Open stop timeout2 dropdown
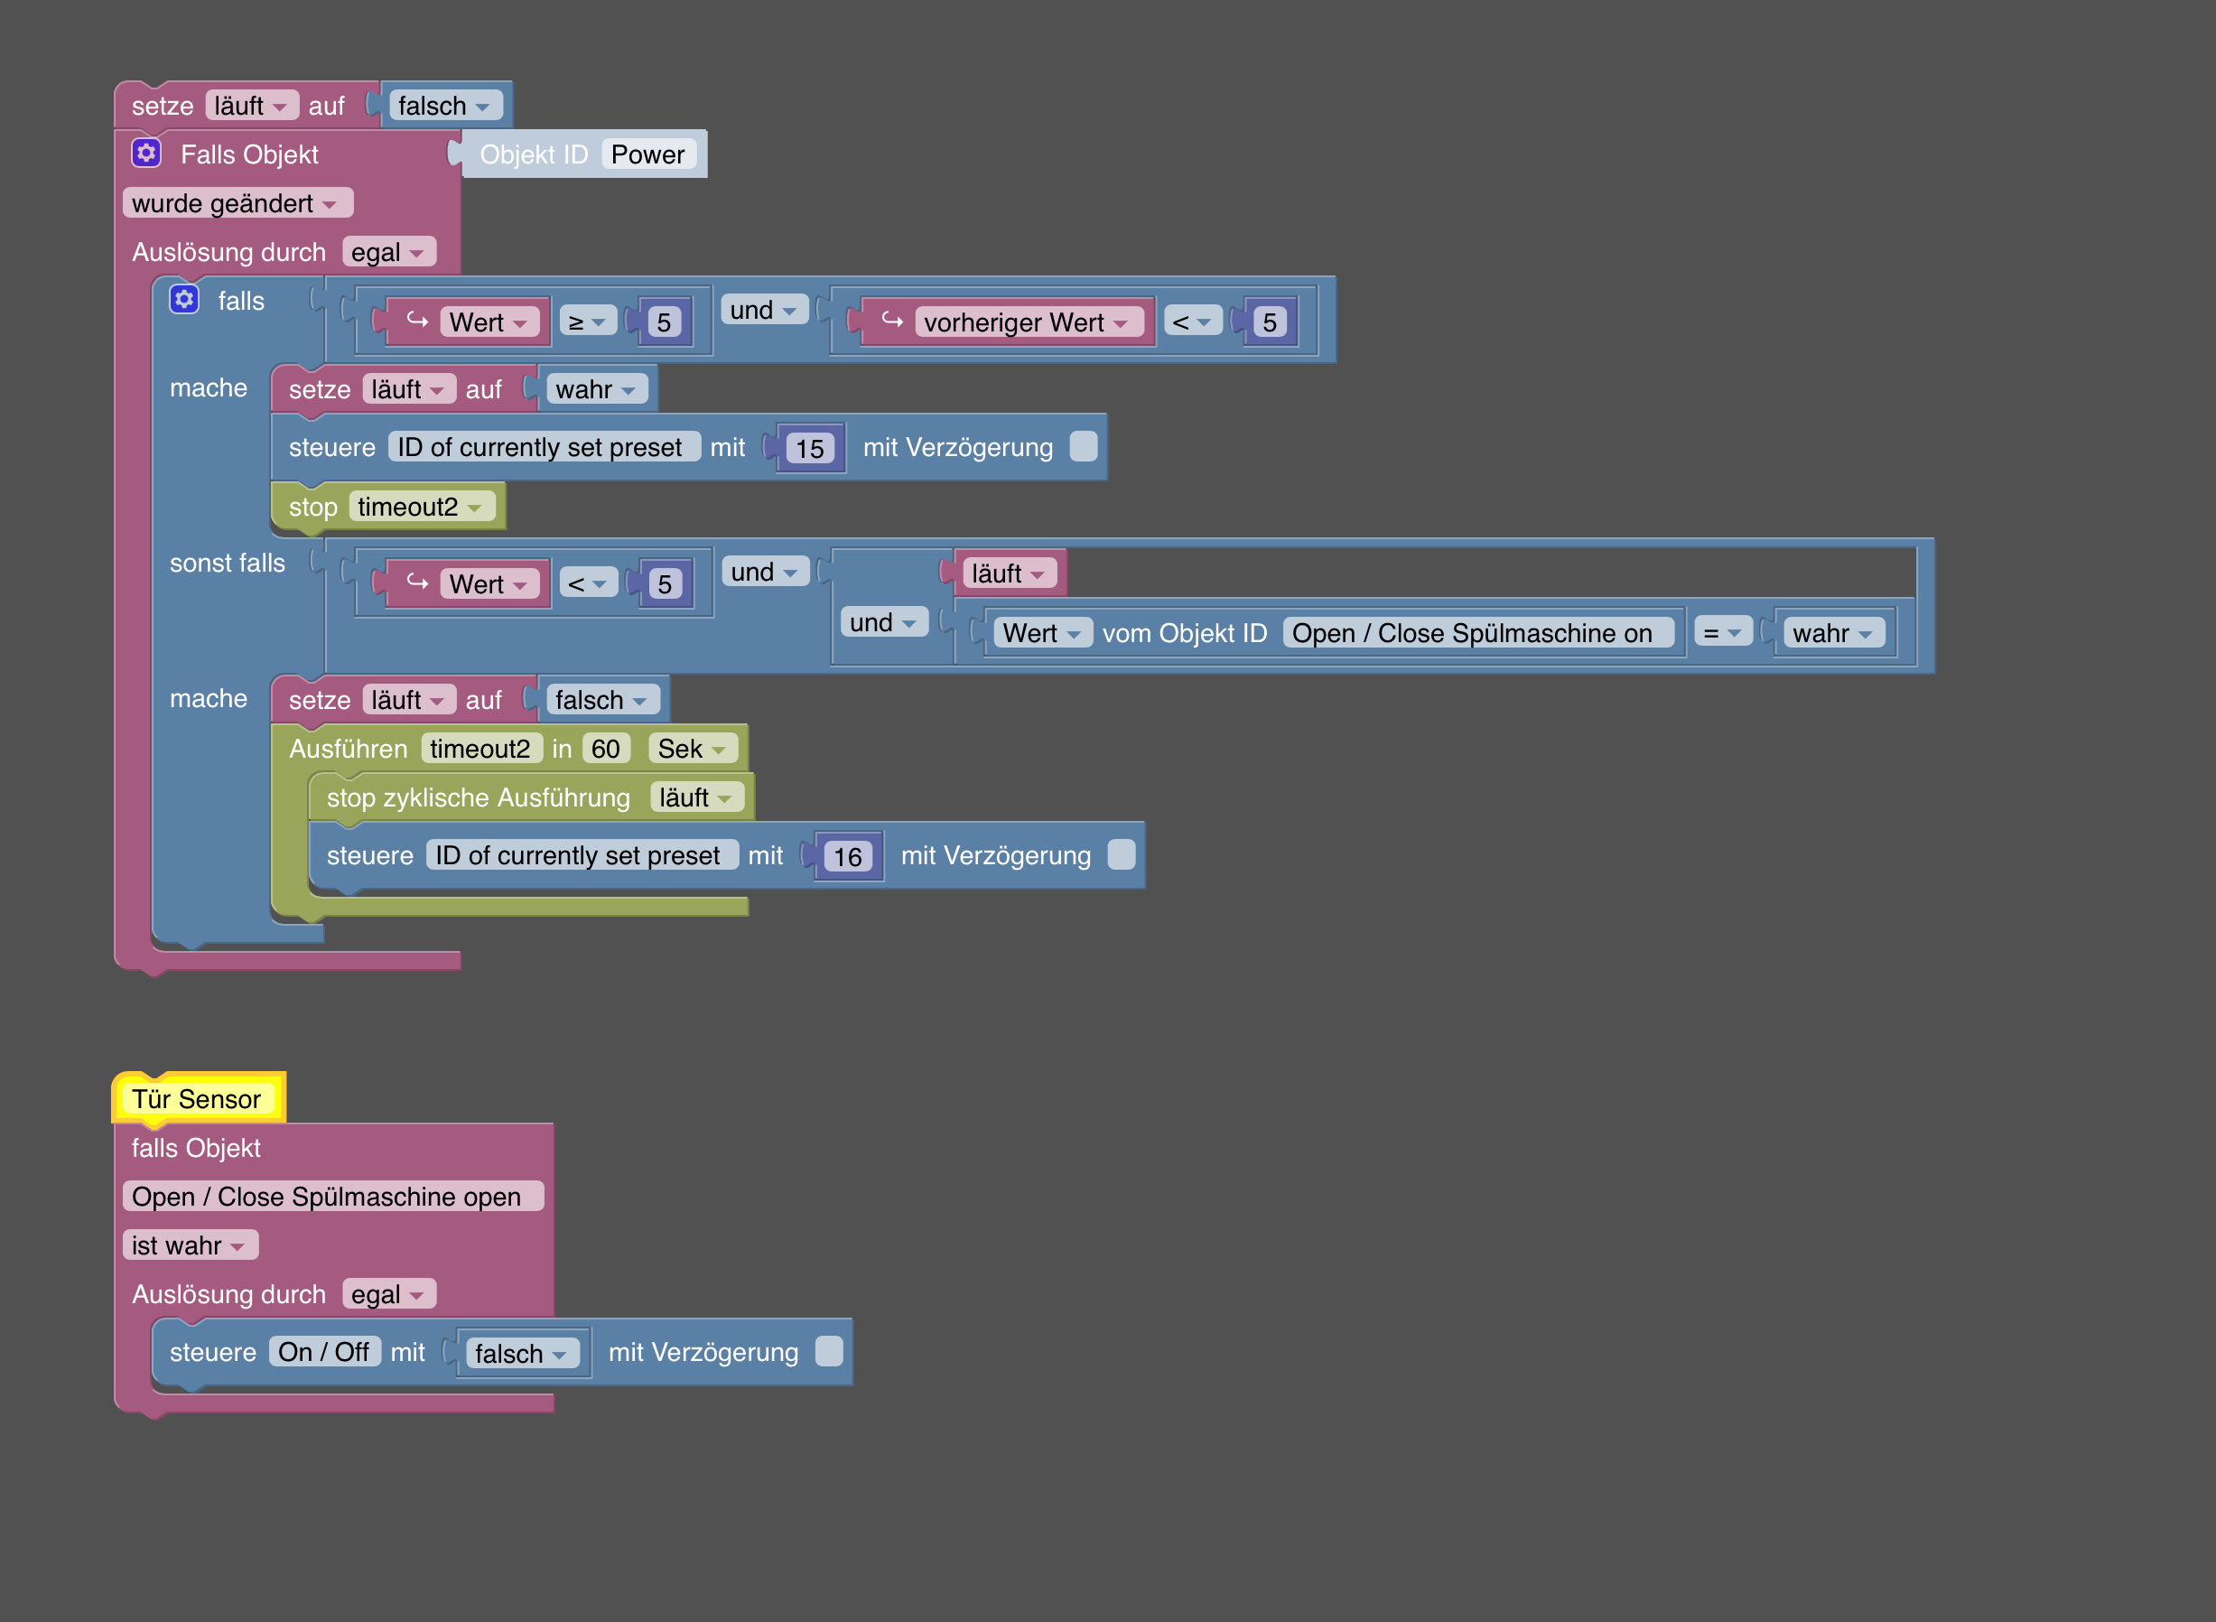This screenshot has height=1622, width=2216. tap(420, 507)
